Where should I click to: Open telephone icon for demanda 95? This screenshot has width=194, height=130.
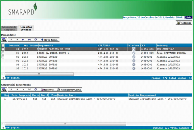tap(134, 68)
